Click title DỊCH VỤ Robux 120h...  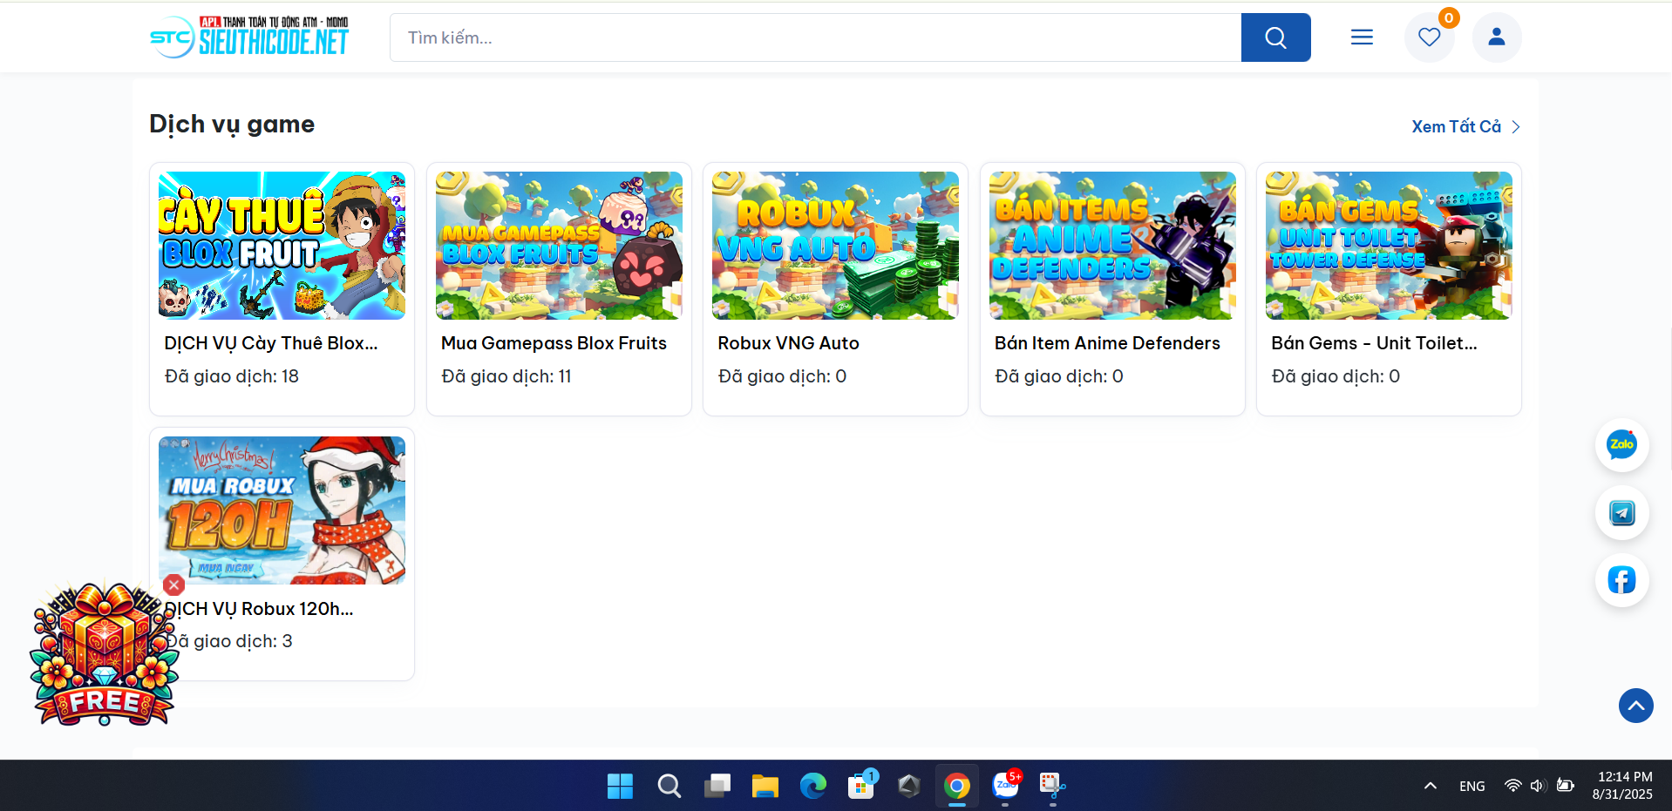(259, 609)
